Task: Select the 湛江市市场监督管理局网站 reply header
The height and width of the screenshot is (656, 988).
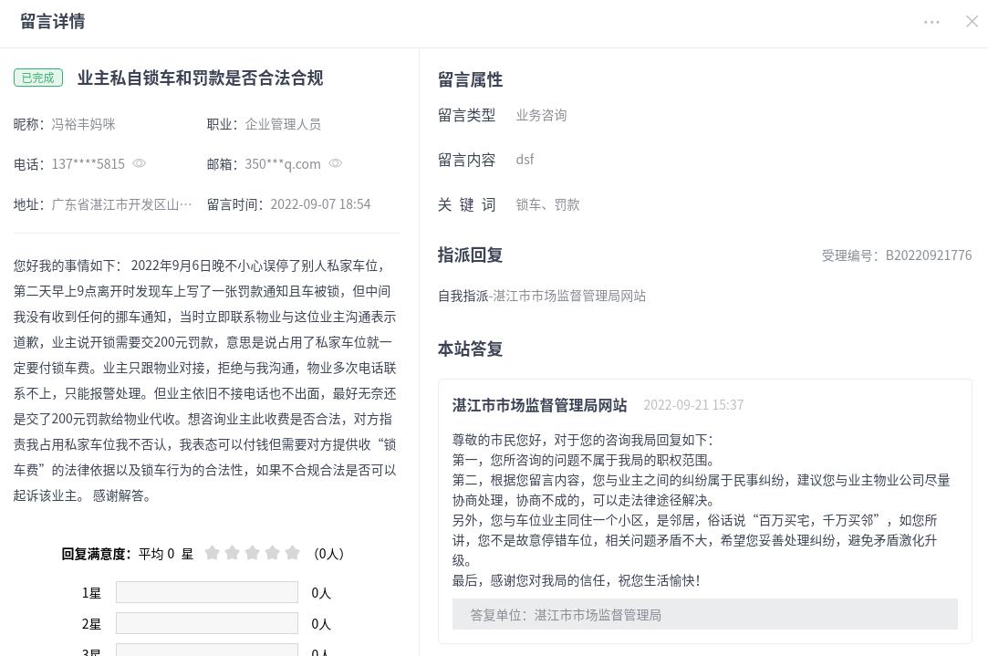Action: click(x=539, y=404)
